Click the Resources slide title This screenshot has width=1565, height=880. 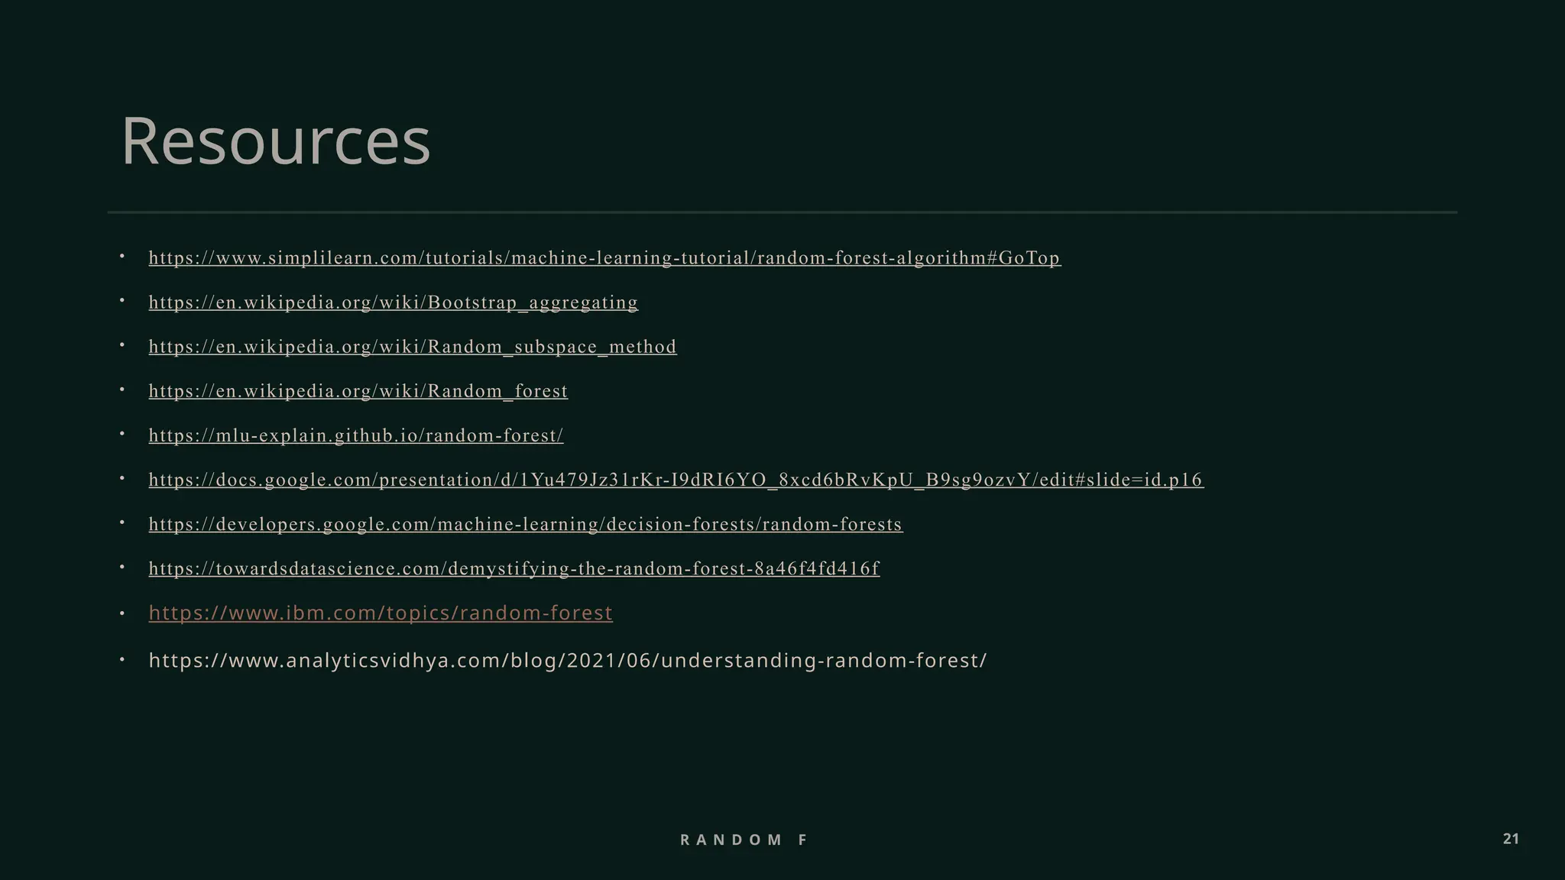(x=276, y=141)
